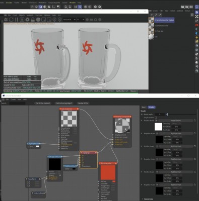The width and height of the screenshot is (199, 201).
Task: Select the Octane Composite Triplanar material thumbnail
Action: [x=151, y=20]
